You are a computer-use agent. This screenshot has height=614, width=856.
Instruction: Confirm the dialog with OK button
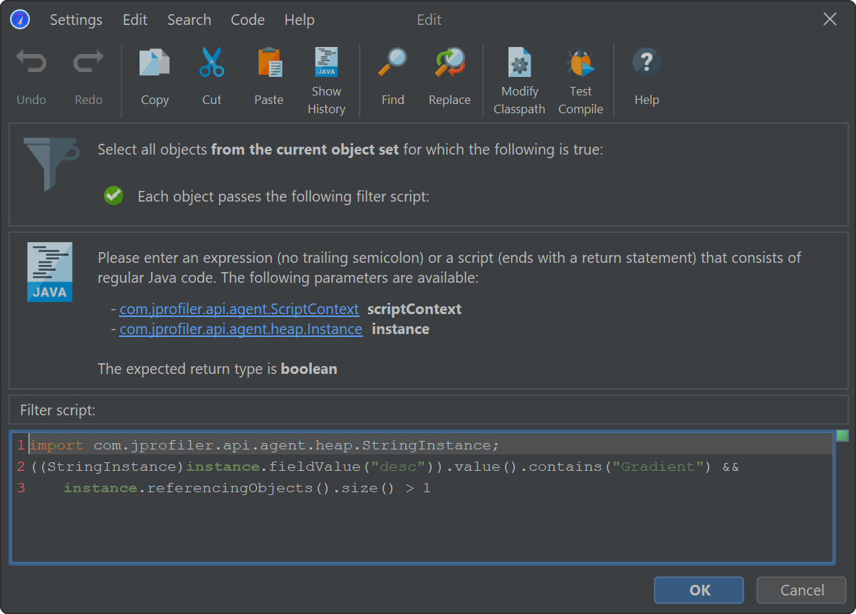pyautogui.click(x=699, y=590)
